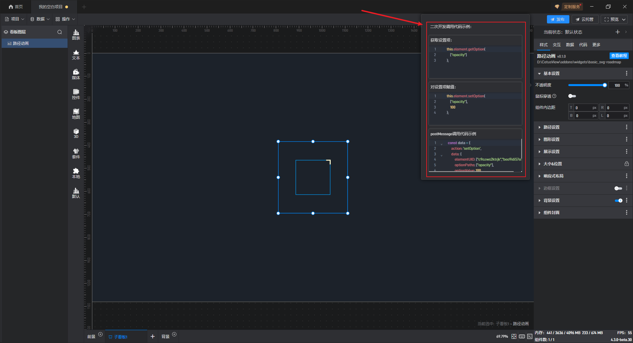The width and height of the screenshot is (633, 343).
Task: Expand the 图形设置 section
Action: click(551, 140)
